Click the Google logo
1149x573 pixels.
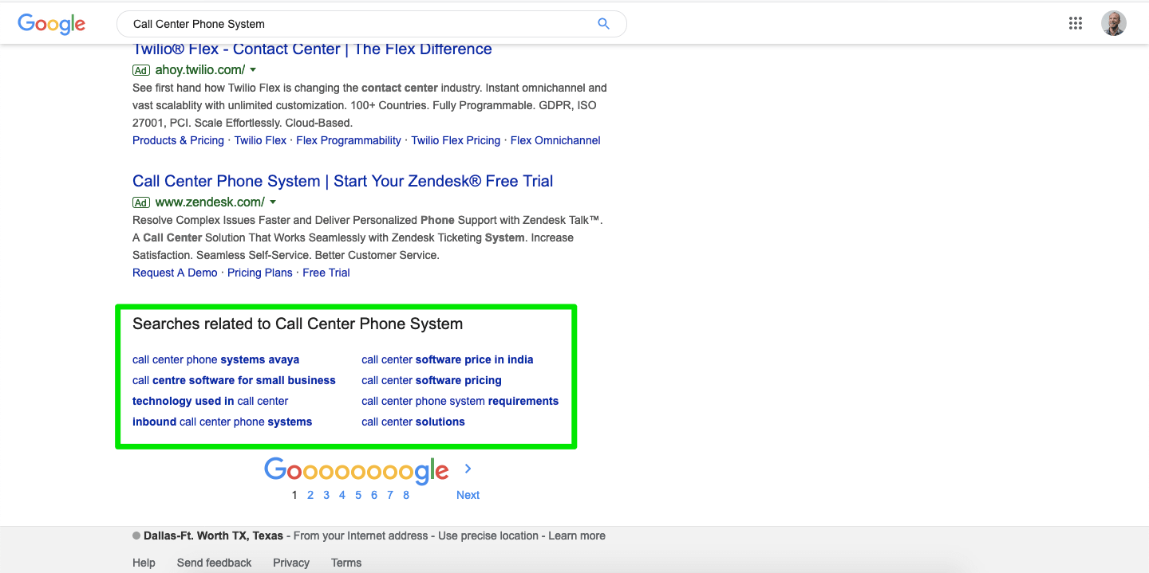[x=51, y=24]
